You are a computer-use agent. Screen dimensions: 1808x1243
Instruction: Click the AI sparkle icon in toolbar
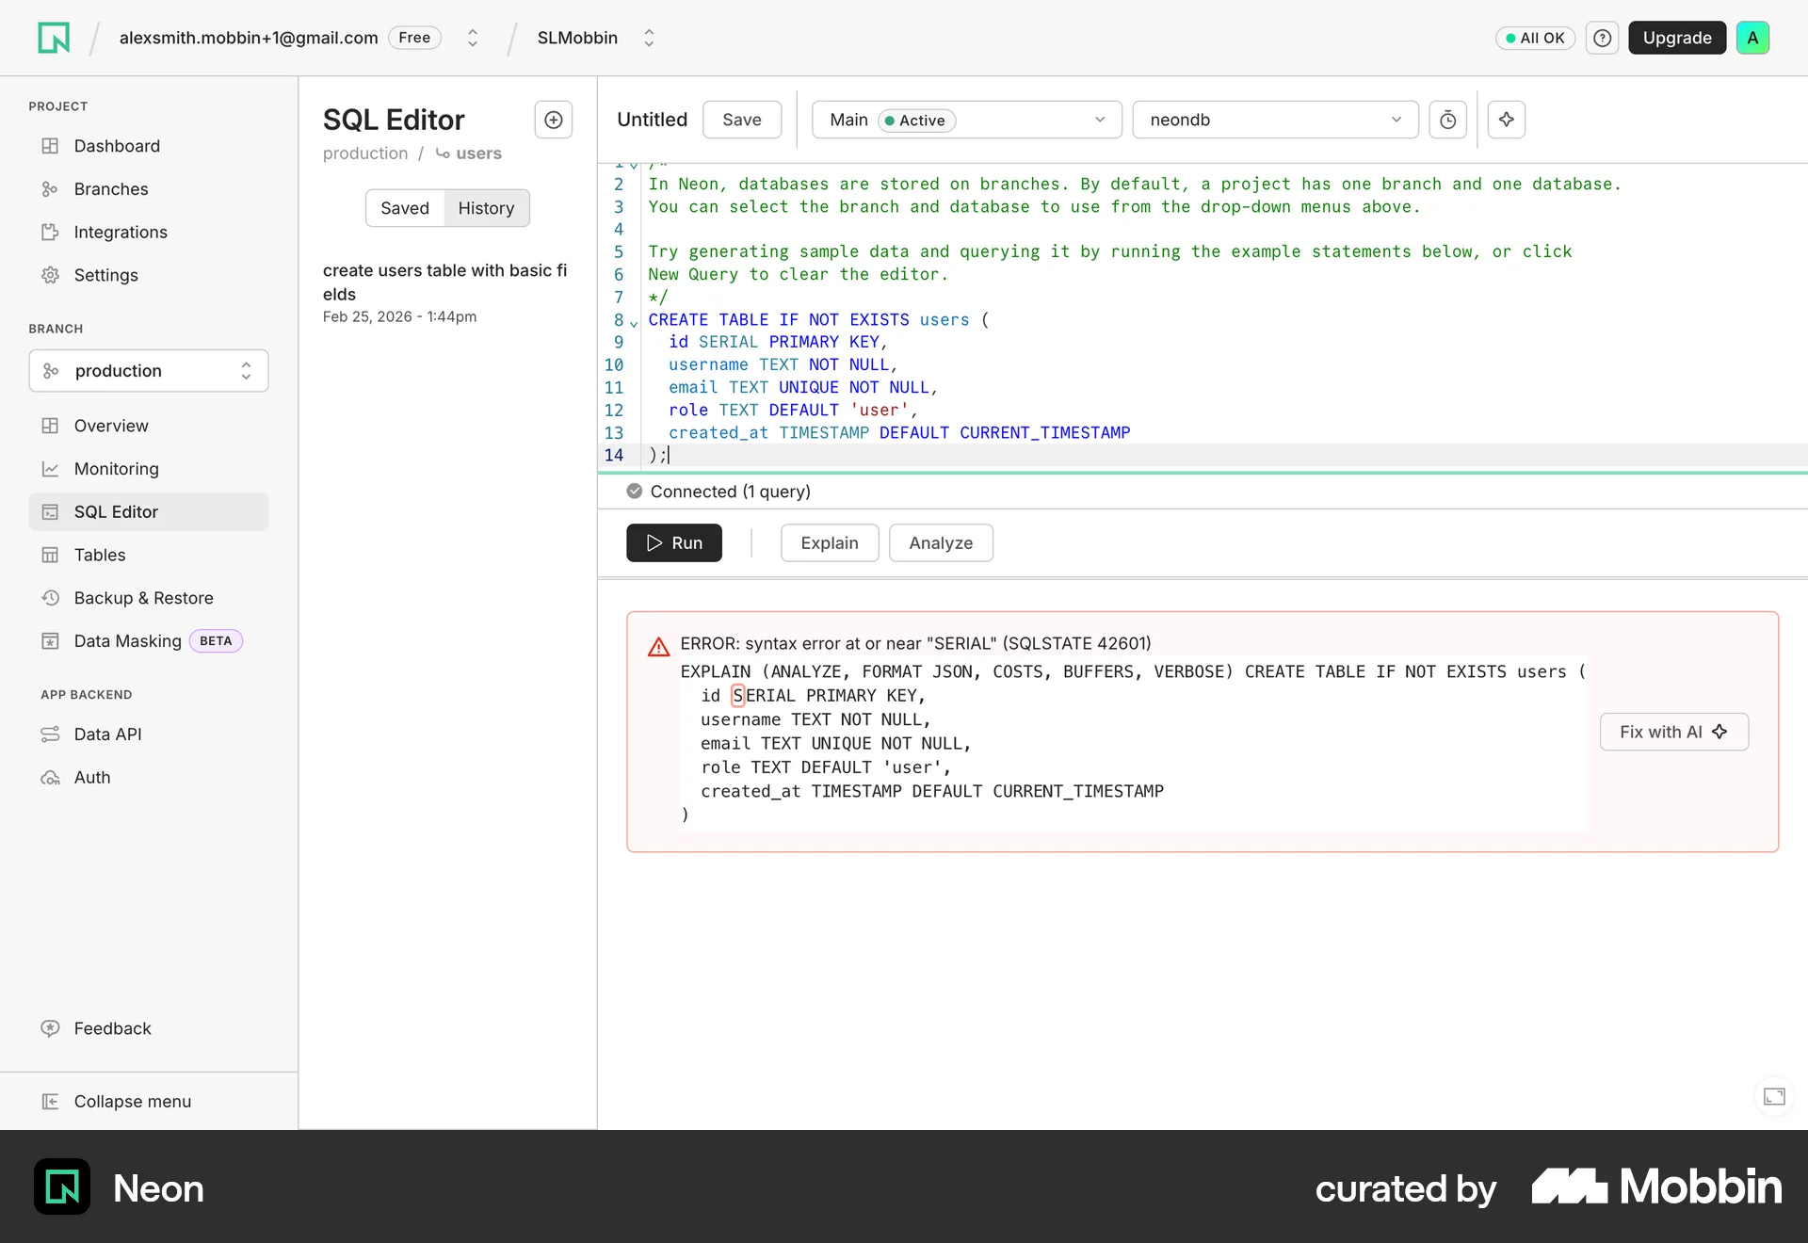(1507, 120)
